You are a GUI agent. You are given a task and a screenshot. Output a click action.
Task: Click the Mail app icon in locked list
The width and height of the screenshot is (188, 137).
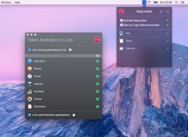(121, 33)
